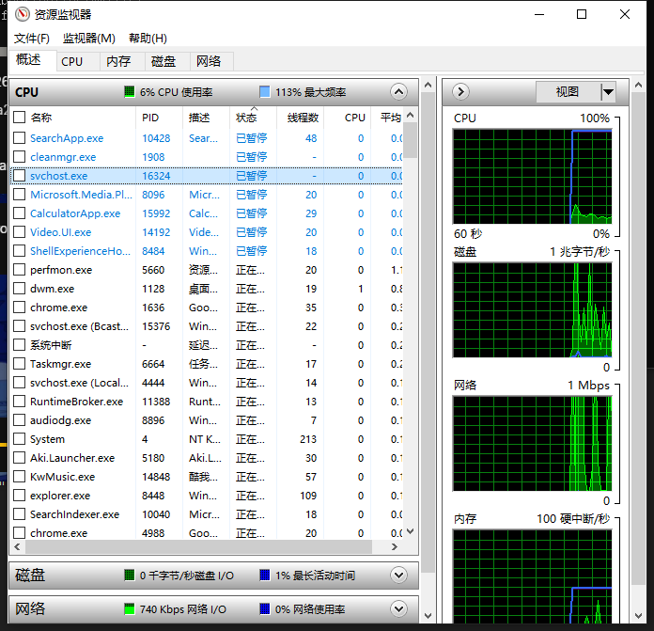Image resolution: width=654 pixels, height=631 pixels.
Task: Select the RuntimeBroker.exe process name
Action: (76, 402)
